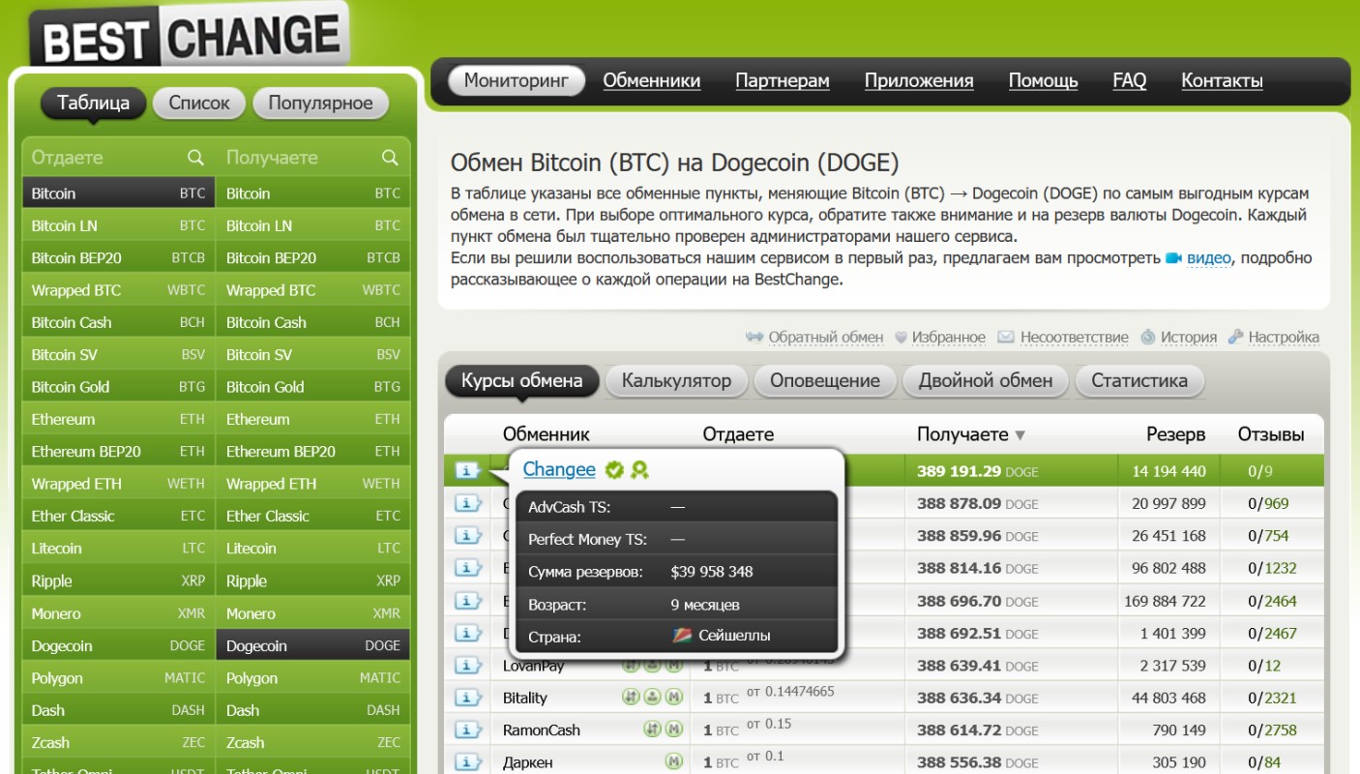Click the История link
This screenshot has width=1360, height=774.
(x=1189, y=338)
